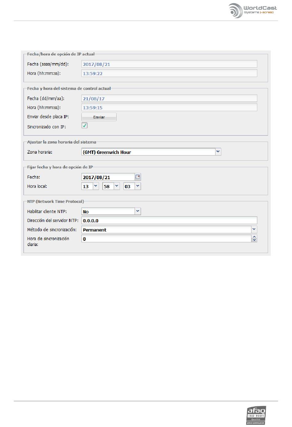Click the control system Fecha field showing 21/08/17
The width and height of the screenshot is (292, 427).
pos(169,99)
